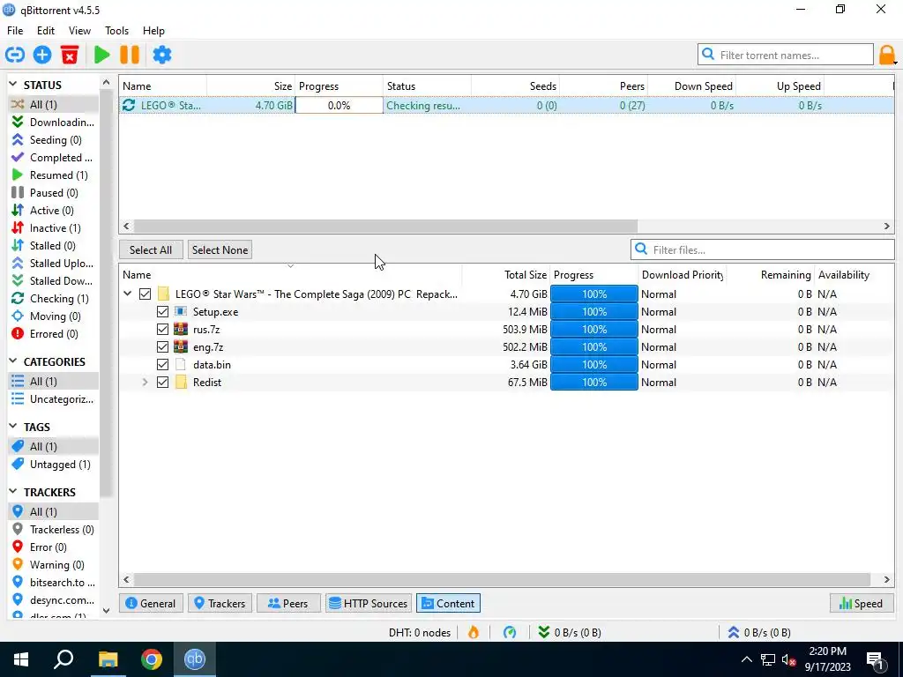Show Errored (0) torrents
The width and height of the screenshot is (903, 677).
(x=53, y=334)
